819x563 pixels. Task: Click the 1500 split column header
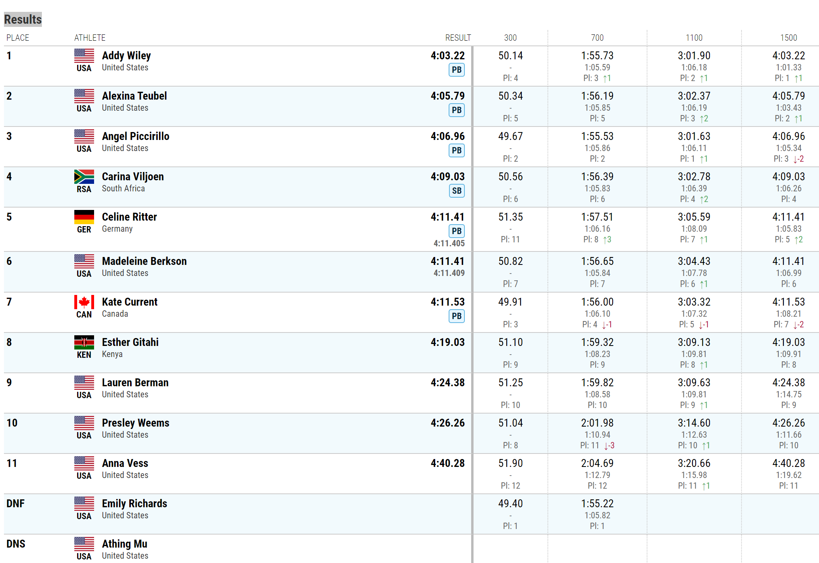(789, 38)
